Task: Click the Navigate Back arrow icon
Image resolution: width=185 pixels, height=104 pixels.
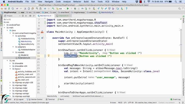Action: (x=45, y=9)
